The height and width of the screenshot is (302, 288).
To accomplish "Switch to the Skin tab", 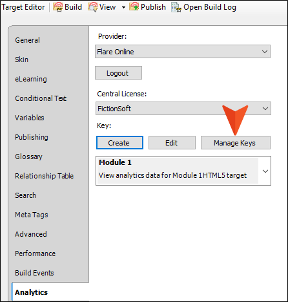I will [x=21, y=59].
